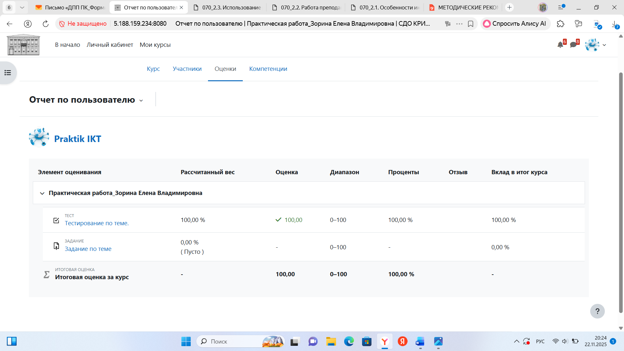This screenshot has width=624, height=351.
Task: Open the Отчет по пользователю report dropdown
Action: coord(86,100)
